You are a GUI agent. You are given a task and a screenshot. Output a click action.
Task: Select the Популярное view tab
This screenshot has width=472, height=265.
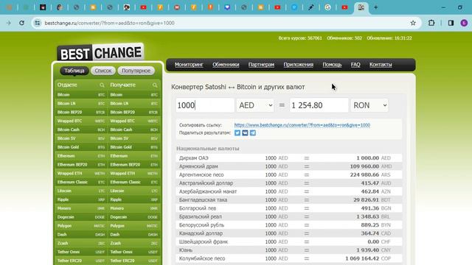pos(136,71)
